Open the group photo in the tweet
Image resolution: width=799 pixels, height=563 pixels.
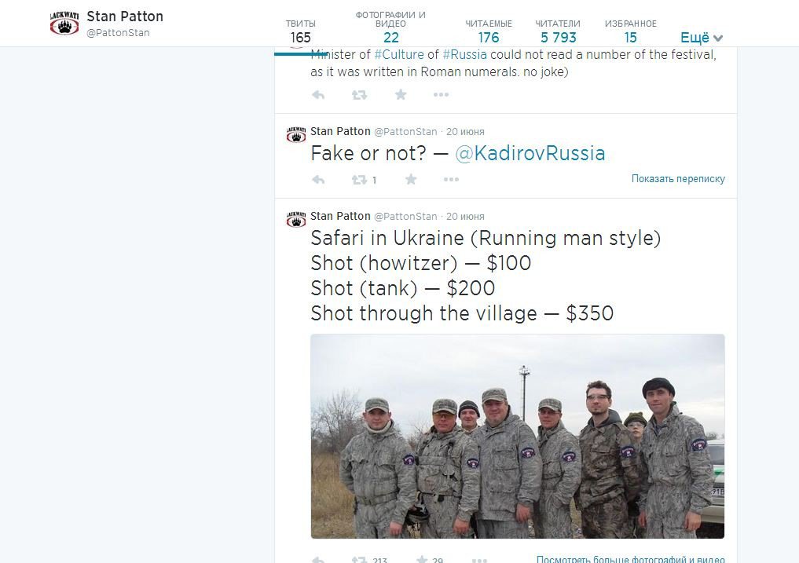tap(517, 436)
